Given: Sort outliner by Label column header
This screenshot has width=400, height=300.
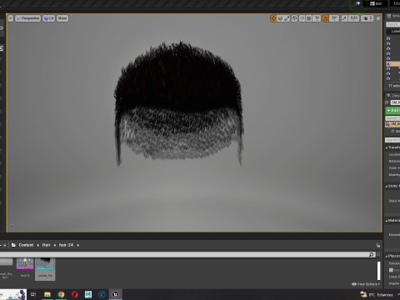Looking at the screenshot, I should click(396, 31).
